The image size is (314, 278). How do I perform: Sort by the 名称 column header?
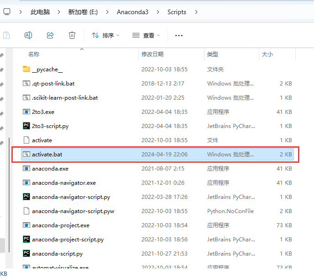tap(34, 54)
